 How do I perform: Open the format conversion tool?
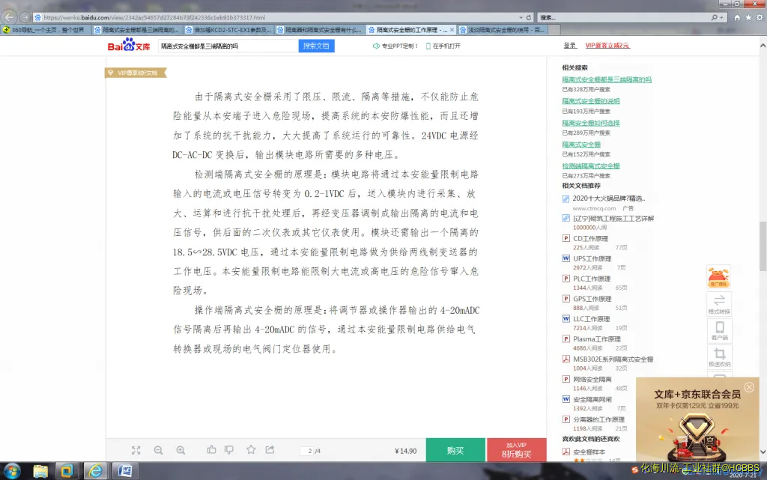719,303
